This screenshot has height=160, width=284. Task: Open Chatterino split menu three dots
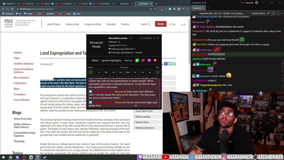[x=278, y=13]
